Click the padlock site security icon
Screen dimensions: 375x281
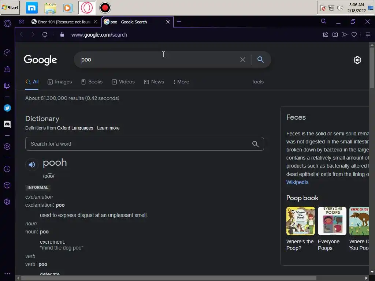point(62,34)
